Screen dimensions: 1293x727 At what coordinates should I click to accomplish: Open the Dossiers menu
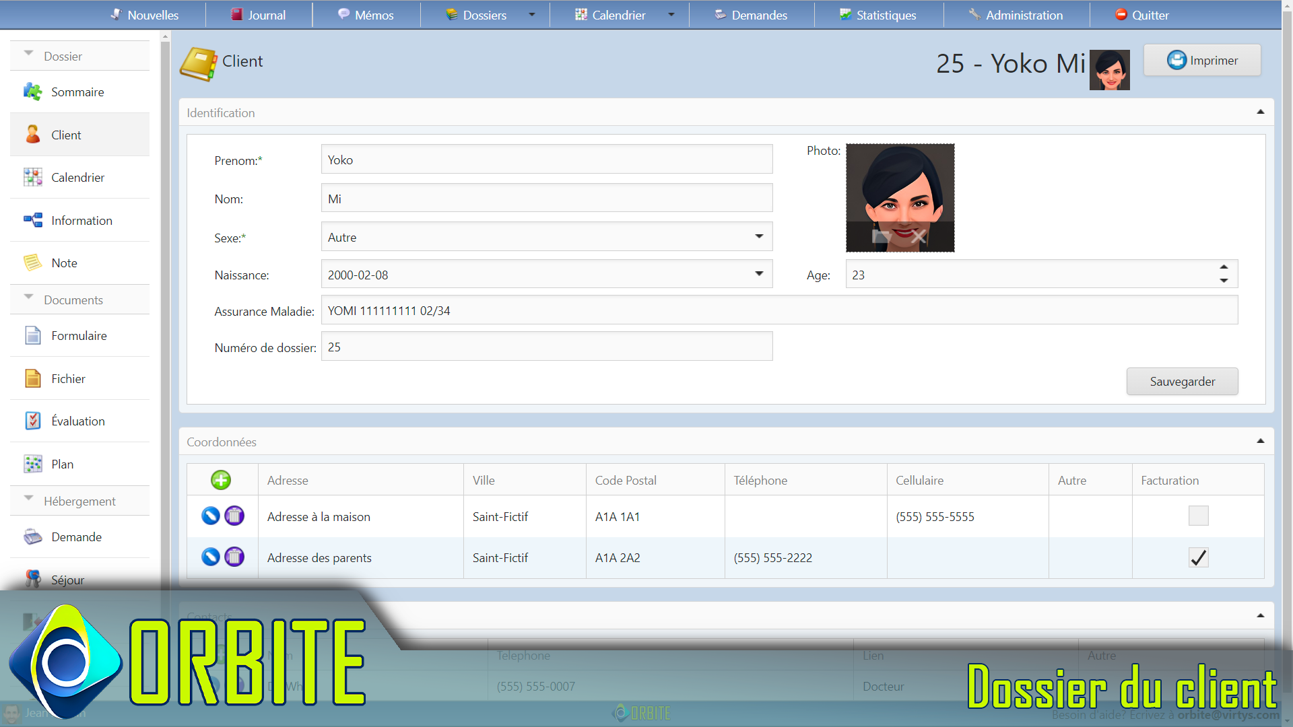pyautogui.click(x=476, y=15)
